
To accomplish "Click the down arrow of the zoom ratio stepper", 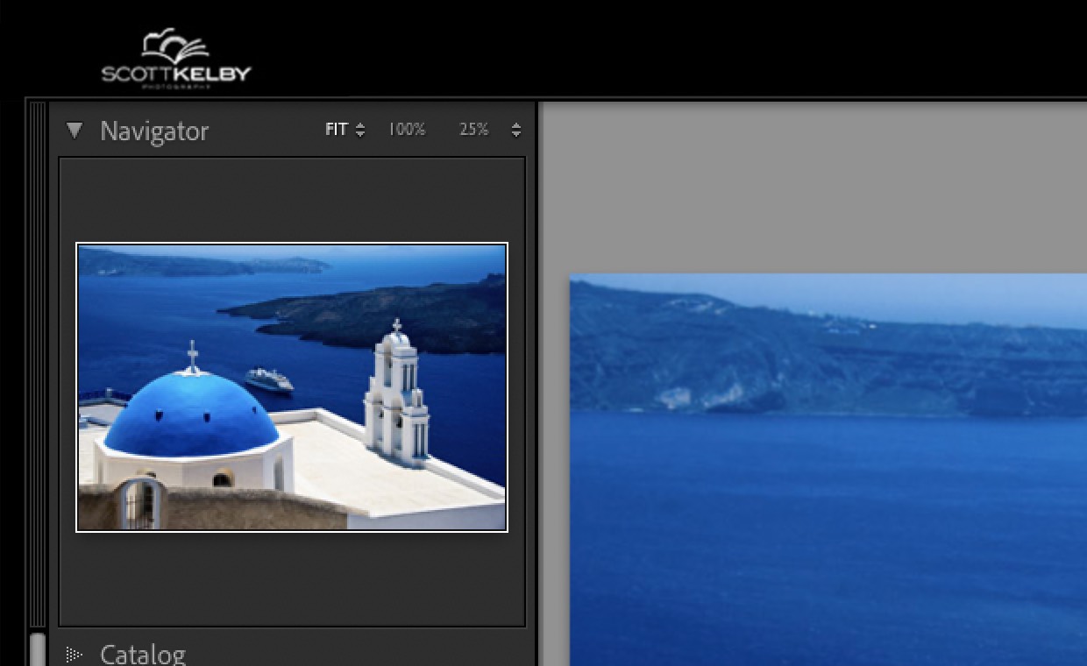I will click(516, 133).
